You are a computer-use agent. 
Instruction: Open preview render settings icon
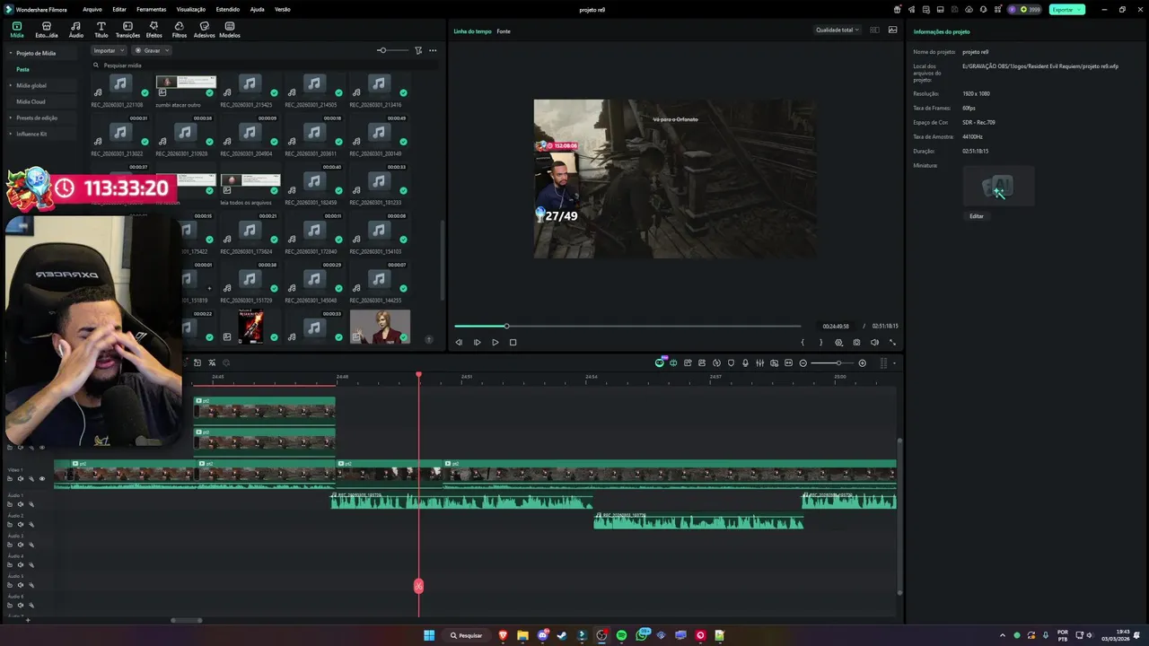coord(839,342)
